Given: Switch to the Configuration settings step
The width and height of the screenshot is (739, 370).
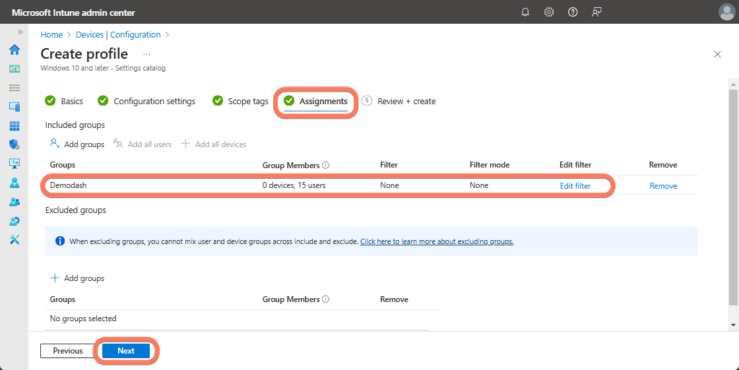Looking at the screenshot, I should click(154, 101).
